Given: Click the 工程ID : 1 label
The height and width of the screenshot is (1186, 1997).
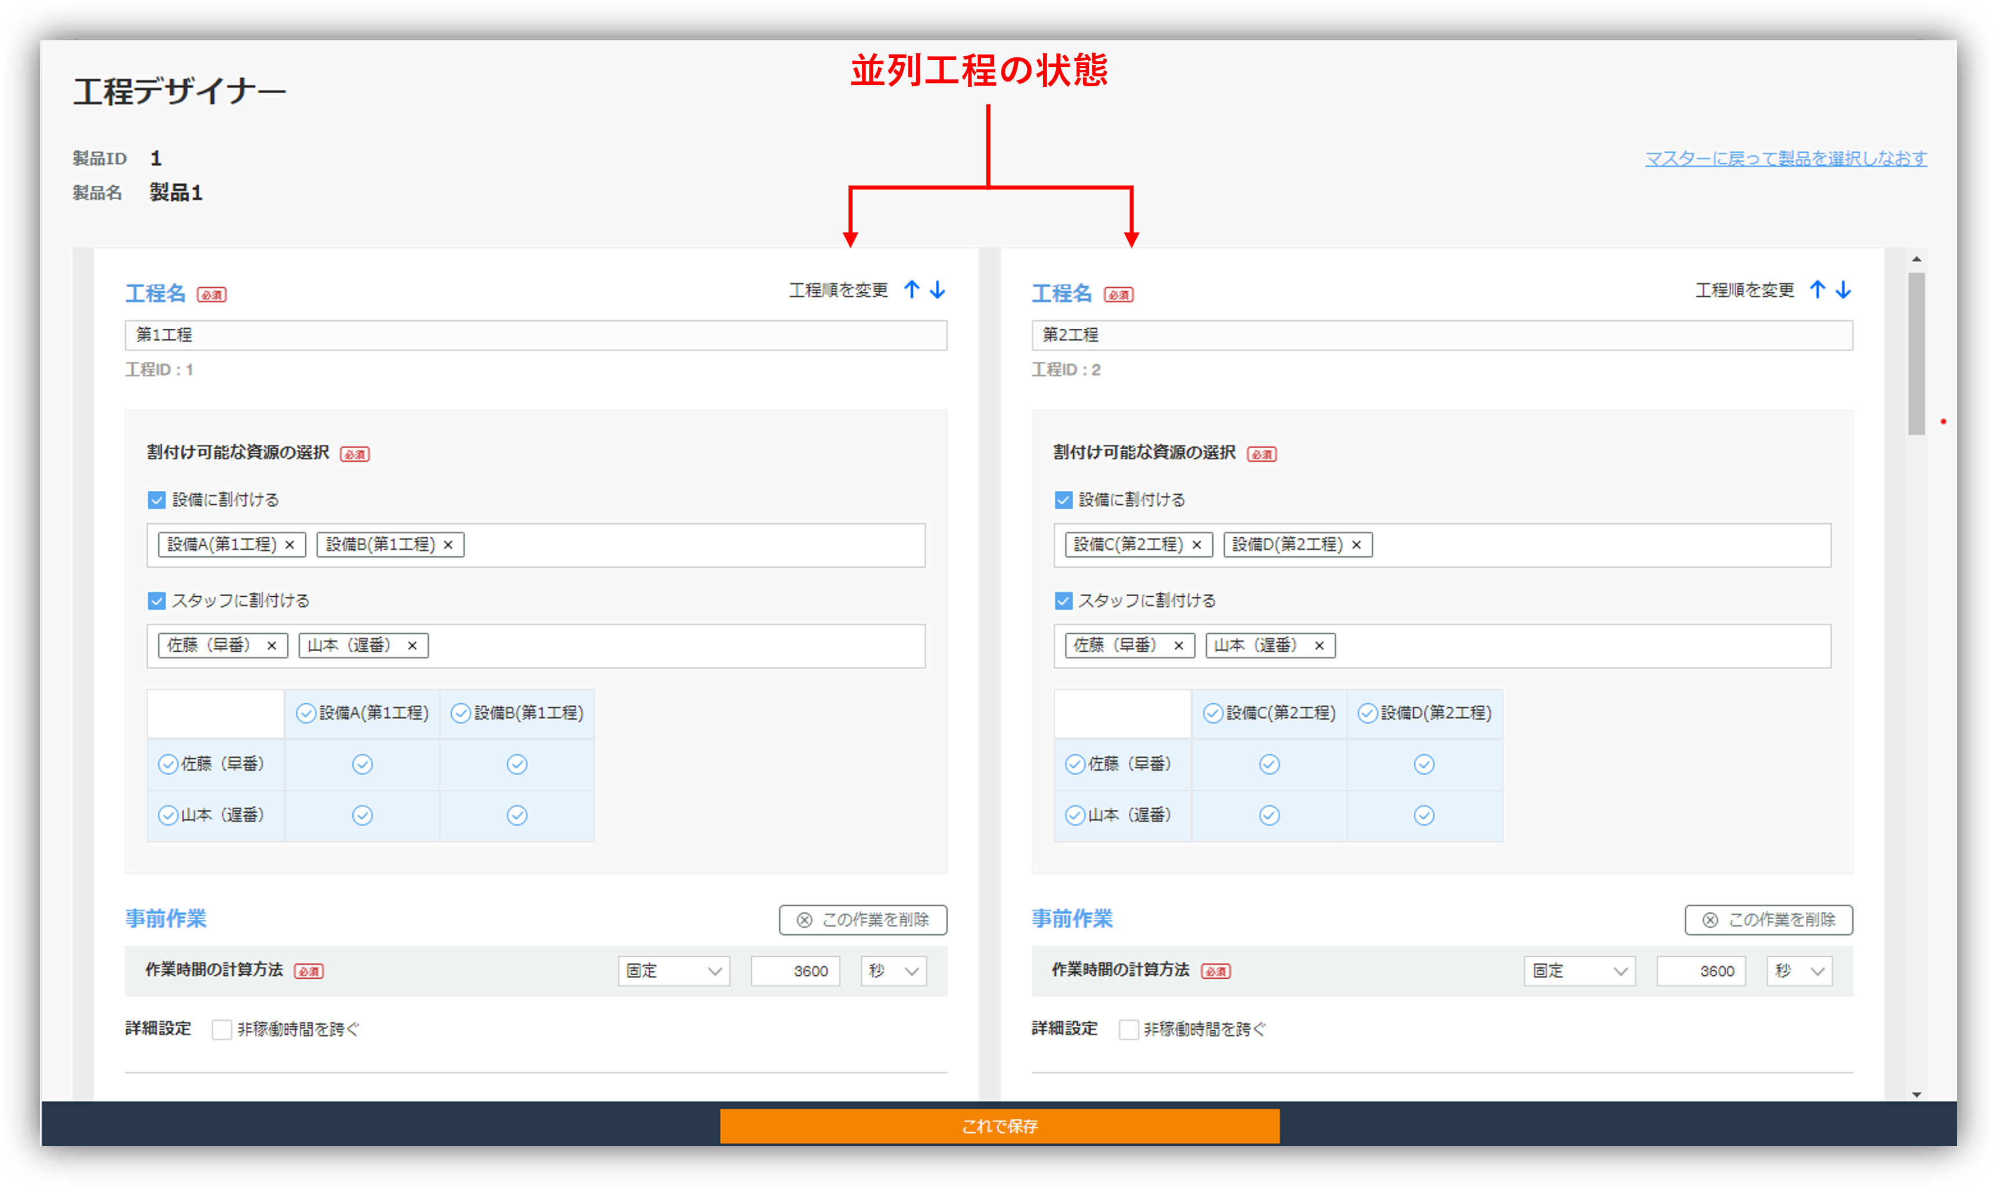Looking at the screenshot, I should 159,370.
